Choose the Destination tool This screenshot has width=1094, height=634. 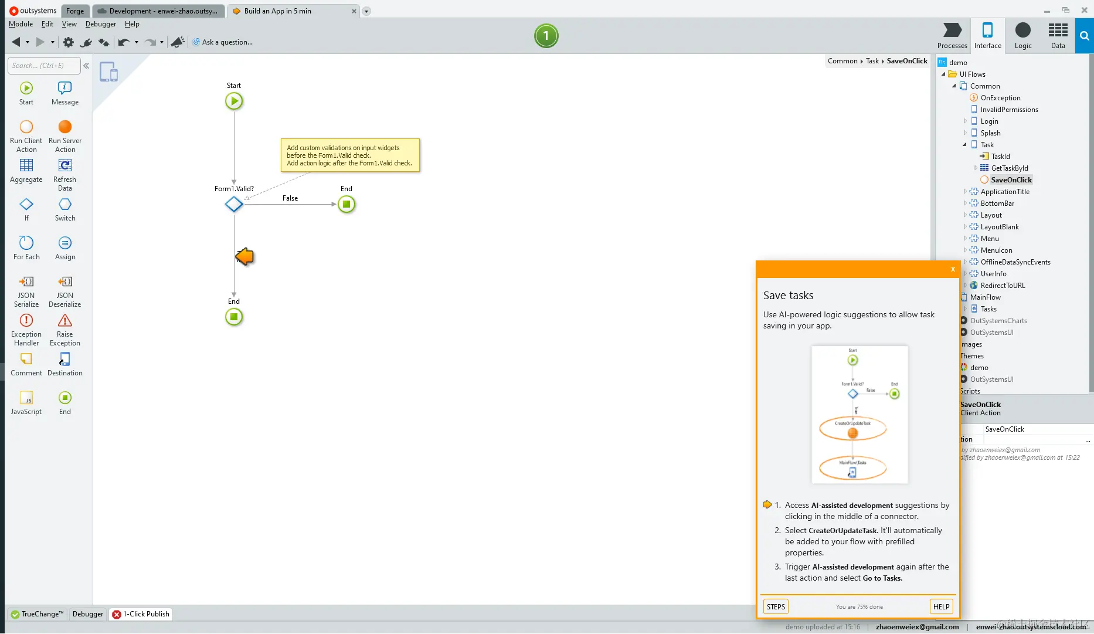pos(65,364)
